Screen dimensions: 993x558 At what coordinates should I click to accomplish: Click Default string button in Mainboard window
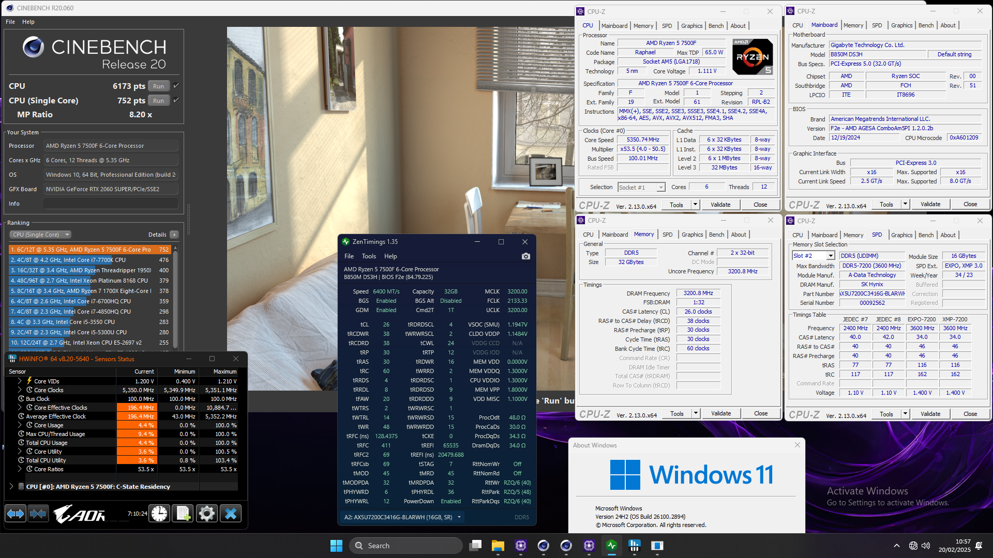954,54
